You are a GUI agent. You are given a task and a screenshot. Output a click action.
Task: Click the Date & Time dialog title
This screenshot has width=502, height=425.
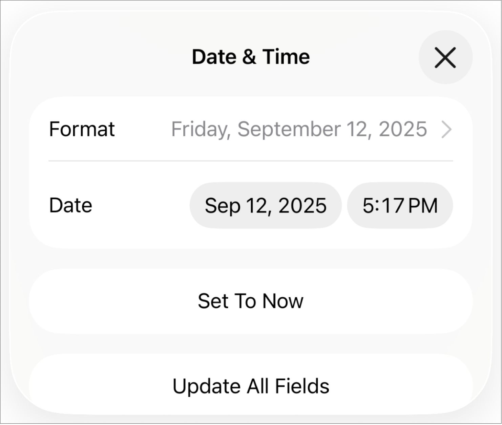coord(251,57)
